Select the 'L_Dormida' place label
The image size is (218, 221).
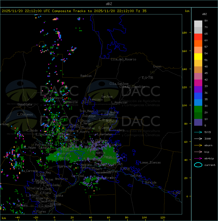click(x=149, y=182)
